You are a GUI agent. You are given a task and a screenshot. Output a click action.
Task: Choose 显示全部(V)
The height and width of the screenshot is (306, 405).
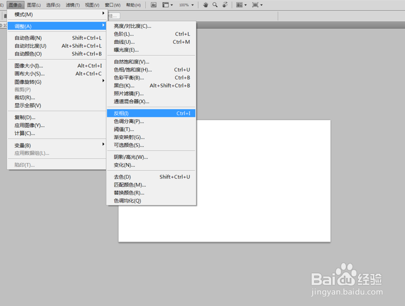[x=57, y=106]
